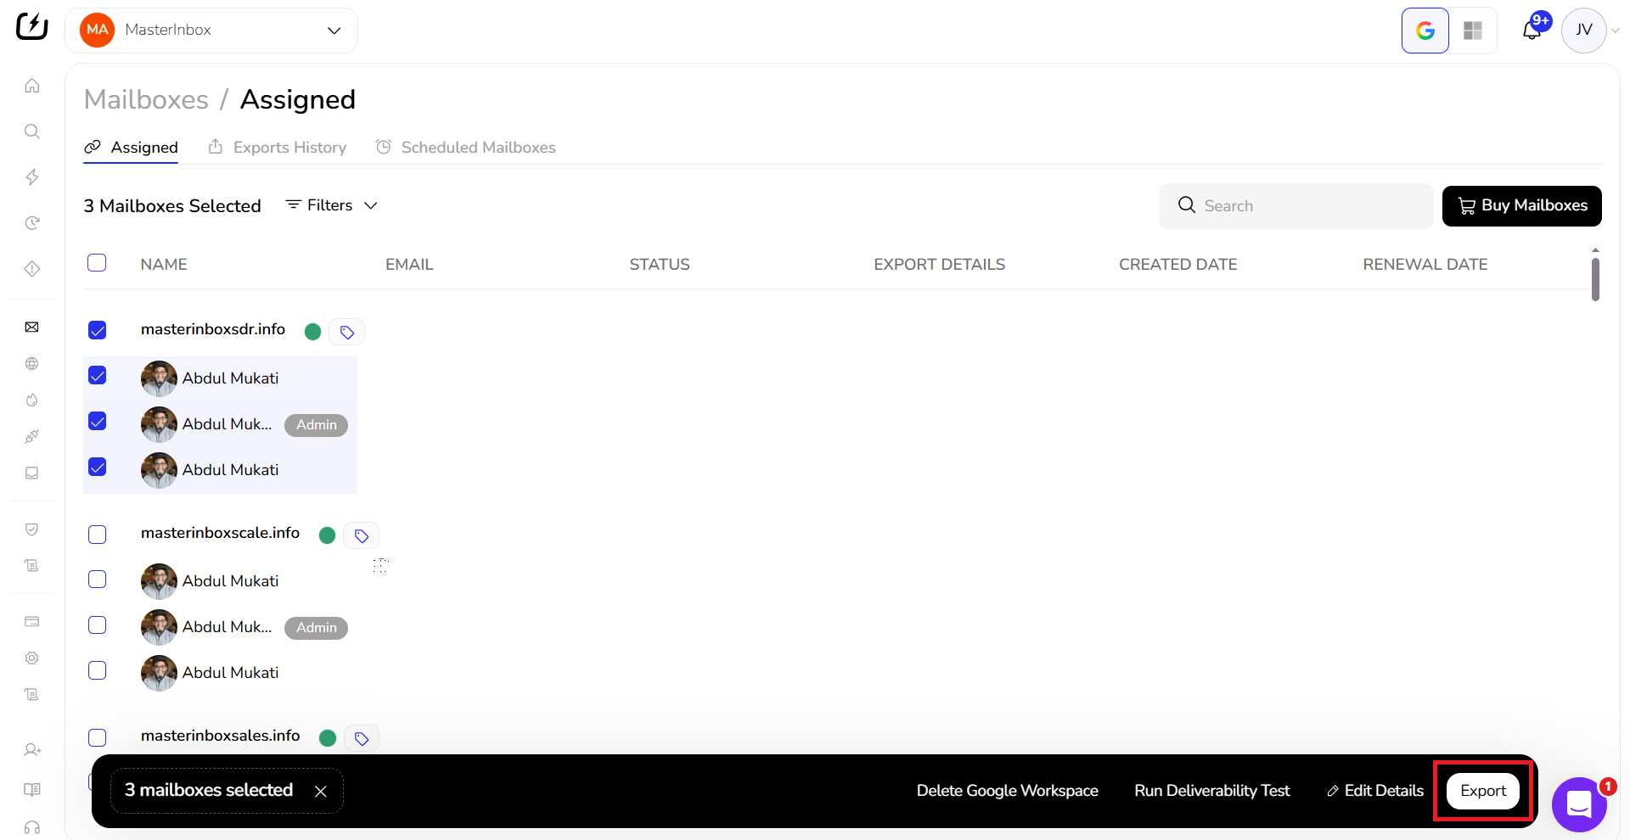Select the Microsoft provider icon
Screen dimensions: 1630x840
[x=1473, y=31]
